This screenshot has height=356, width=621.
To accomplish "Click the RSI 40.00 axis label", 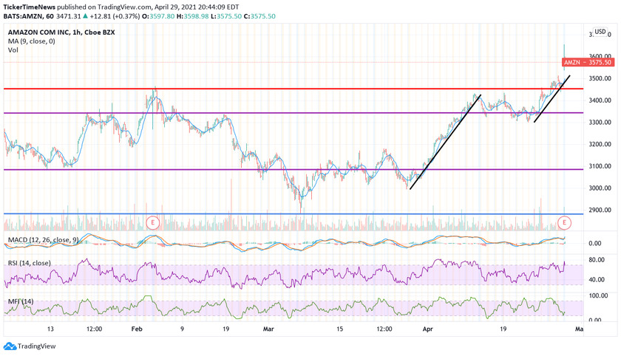I will [597, 280].
